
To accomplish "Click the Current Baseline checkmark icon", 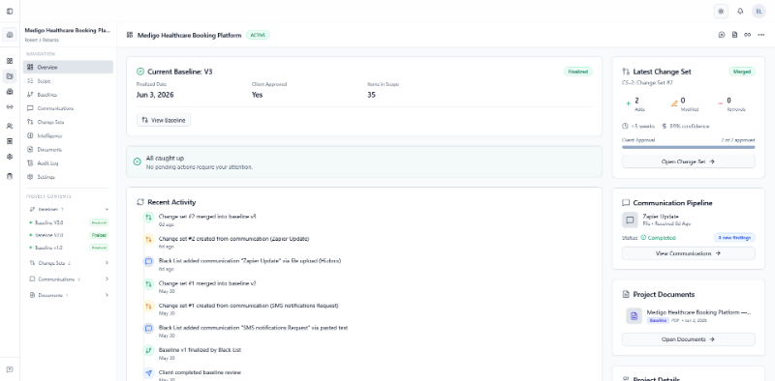I will coord(140,72).
